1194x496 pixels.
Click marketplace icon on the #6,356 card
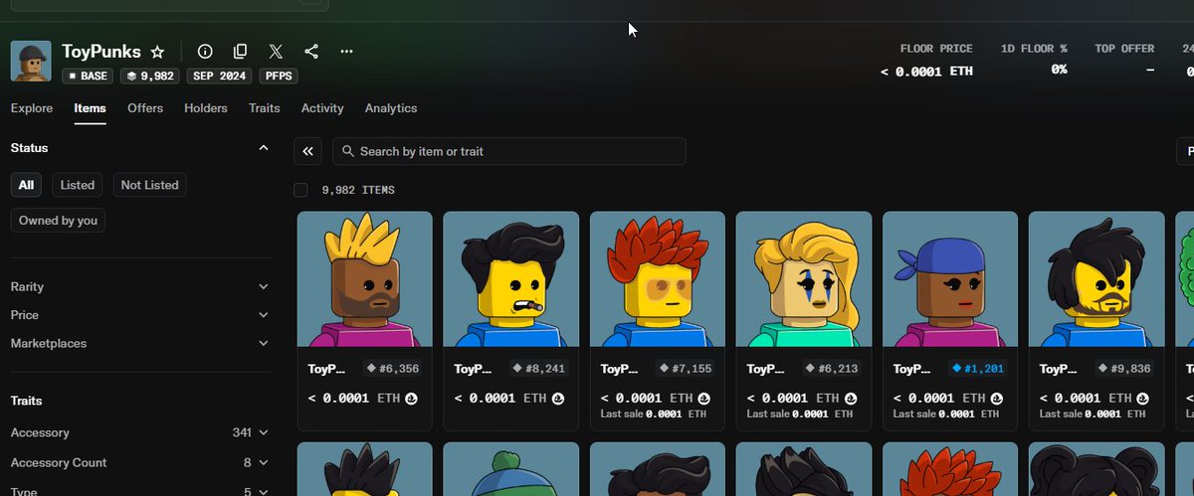tap(411, 398)
